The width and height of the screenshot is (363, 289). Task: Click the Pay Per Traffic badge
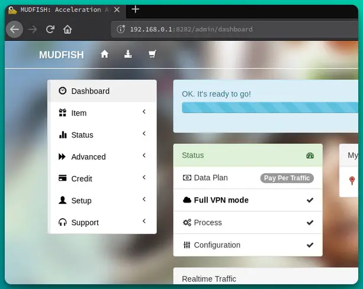click(x=287, y=178)
